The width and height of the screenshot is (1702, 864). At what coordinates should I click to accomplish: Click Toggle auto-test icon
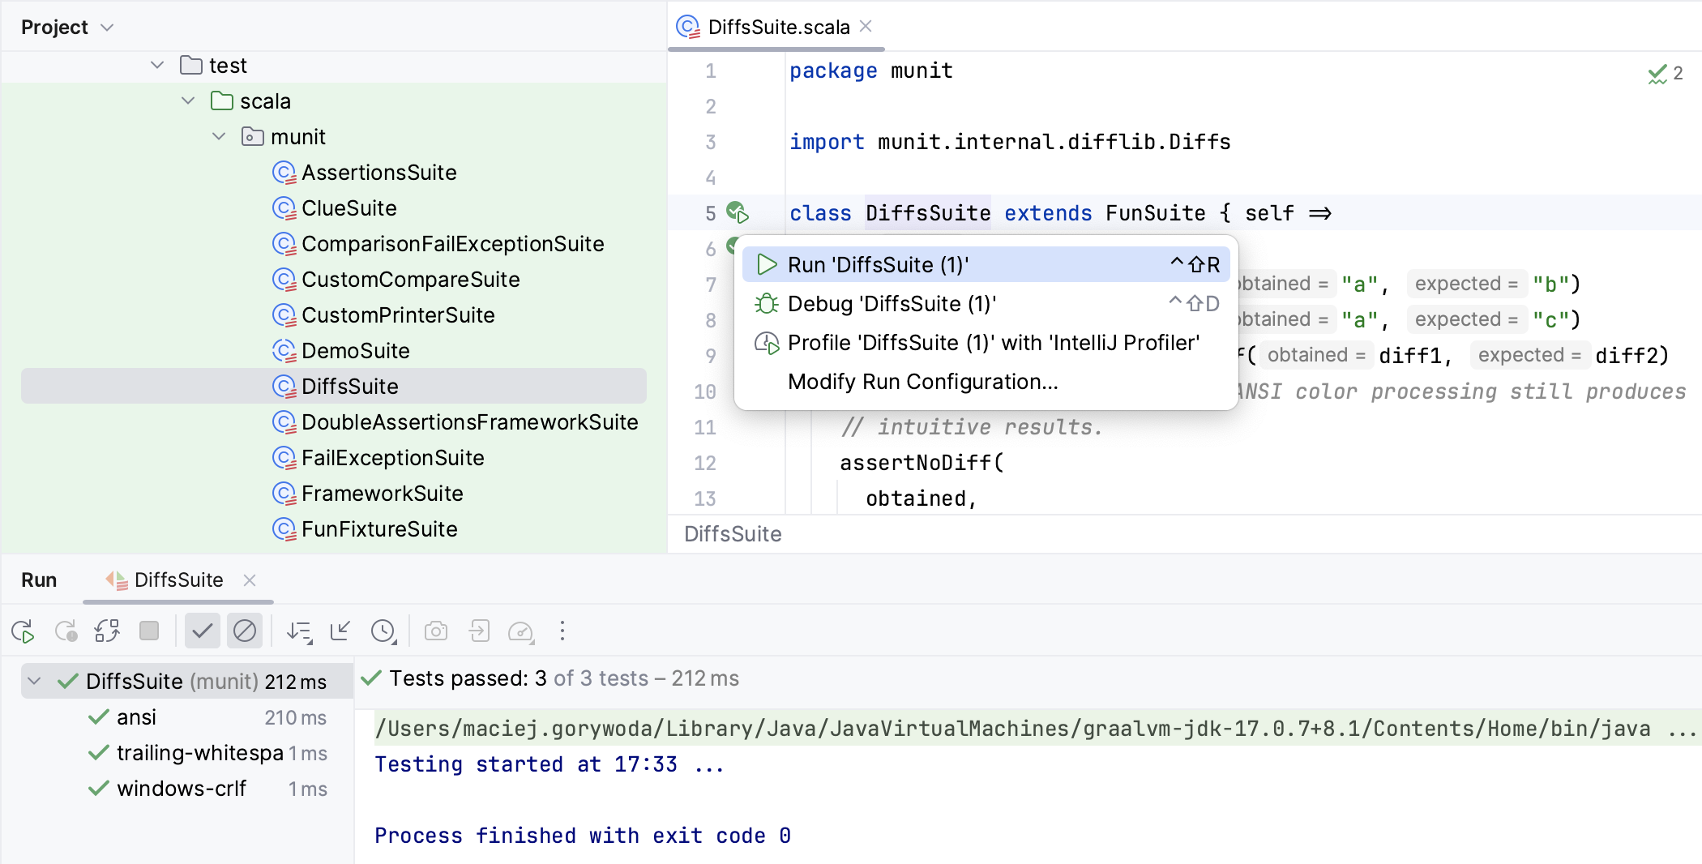[107, 631]
